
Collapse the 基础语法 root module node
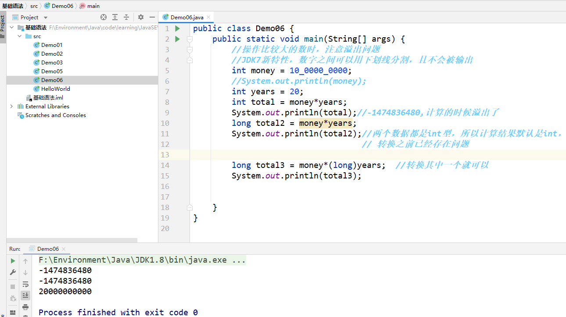pos(11,28)
